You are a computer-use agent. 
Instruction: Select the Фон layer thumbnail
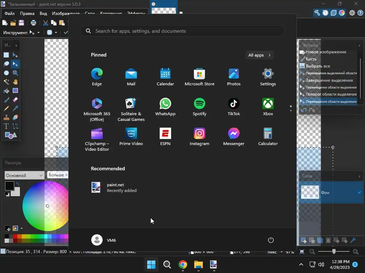pyautogui.click(x=310, y=192)
